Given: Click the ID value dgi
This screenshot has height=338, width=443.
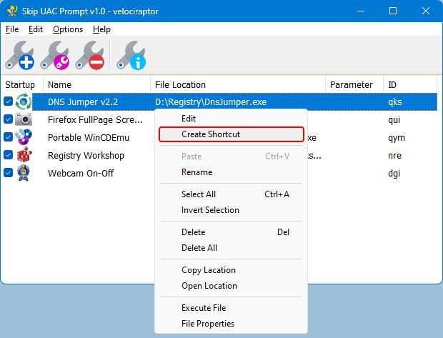Looking at the screenshot, I should [x=394, y=173].
